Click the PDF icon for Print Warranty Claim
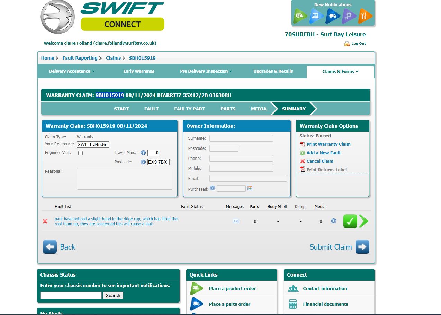 point(303,144)
